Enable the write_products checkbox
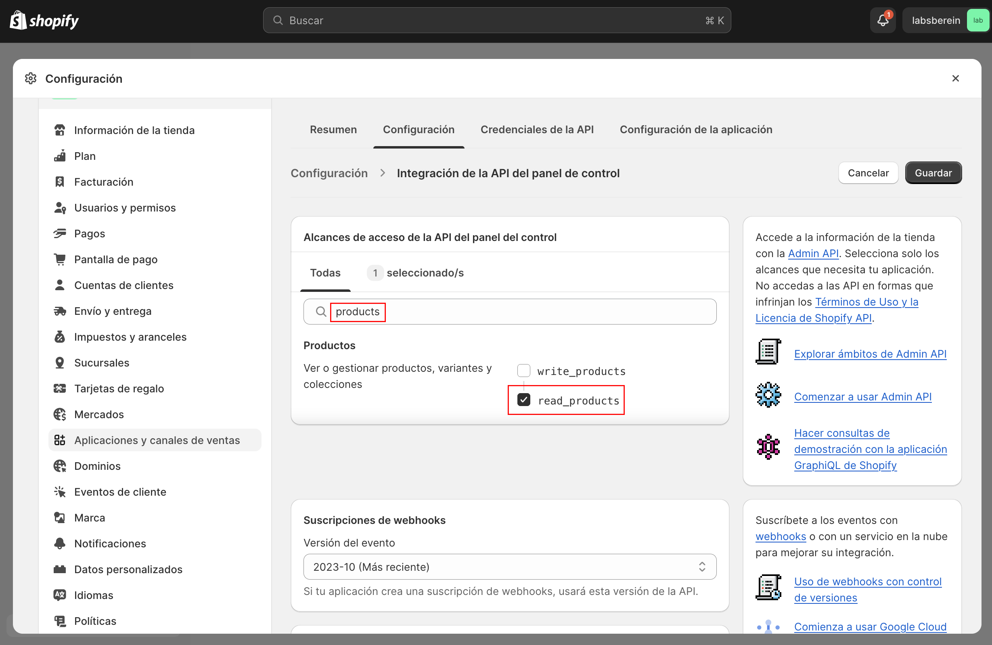Viewport: 992px width, 645px height. (523, 371)
